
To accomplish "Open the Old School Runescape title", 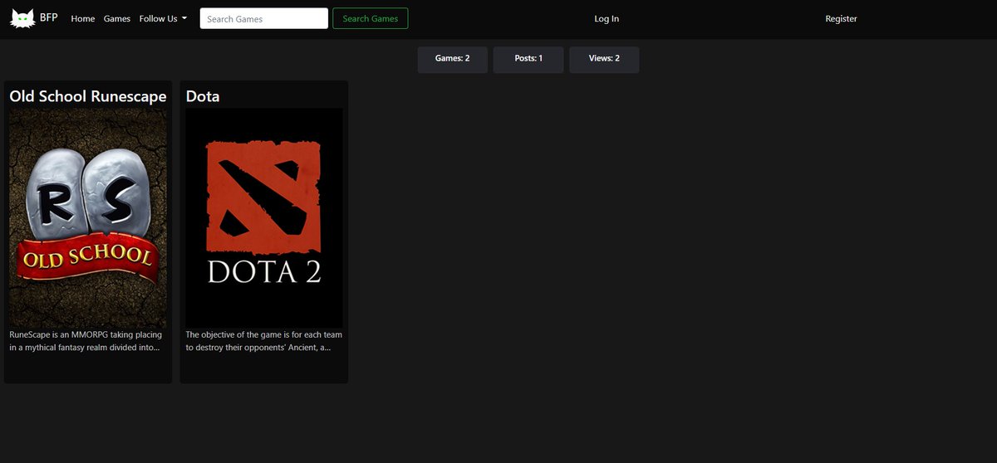I will point(88,96).
